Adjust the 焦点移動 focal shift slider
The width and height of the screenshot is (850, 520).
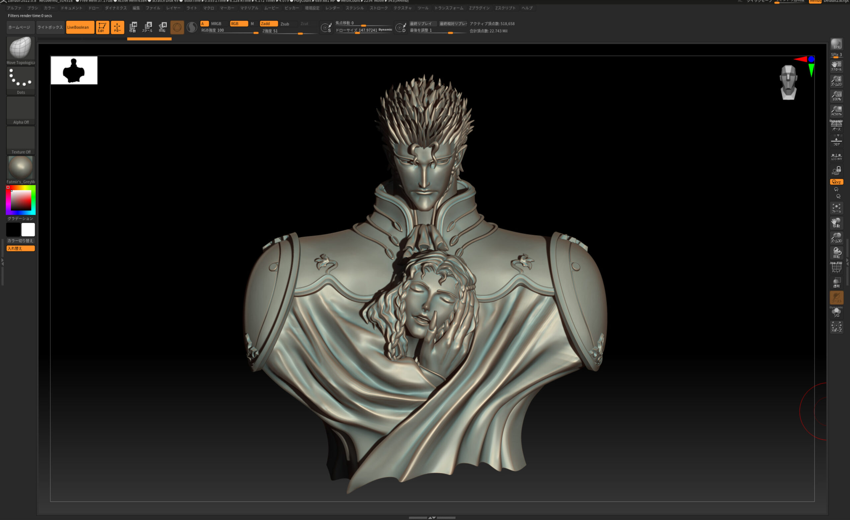[x=364, y=24]
